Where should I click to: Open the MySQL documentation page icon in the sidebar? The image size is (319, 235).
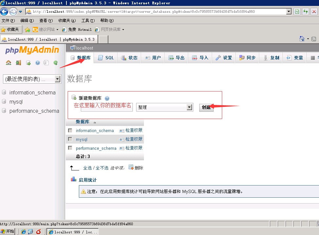click(x=46, y=63)
